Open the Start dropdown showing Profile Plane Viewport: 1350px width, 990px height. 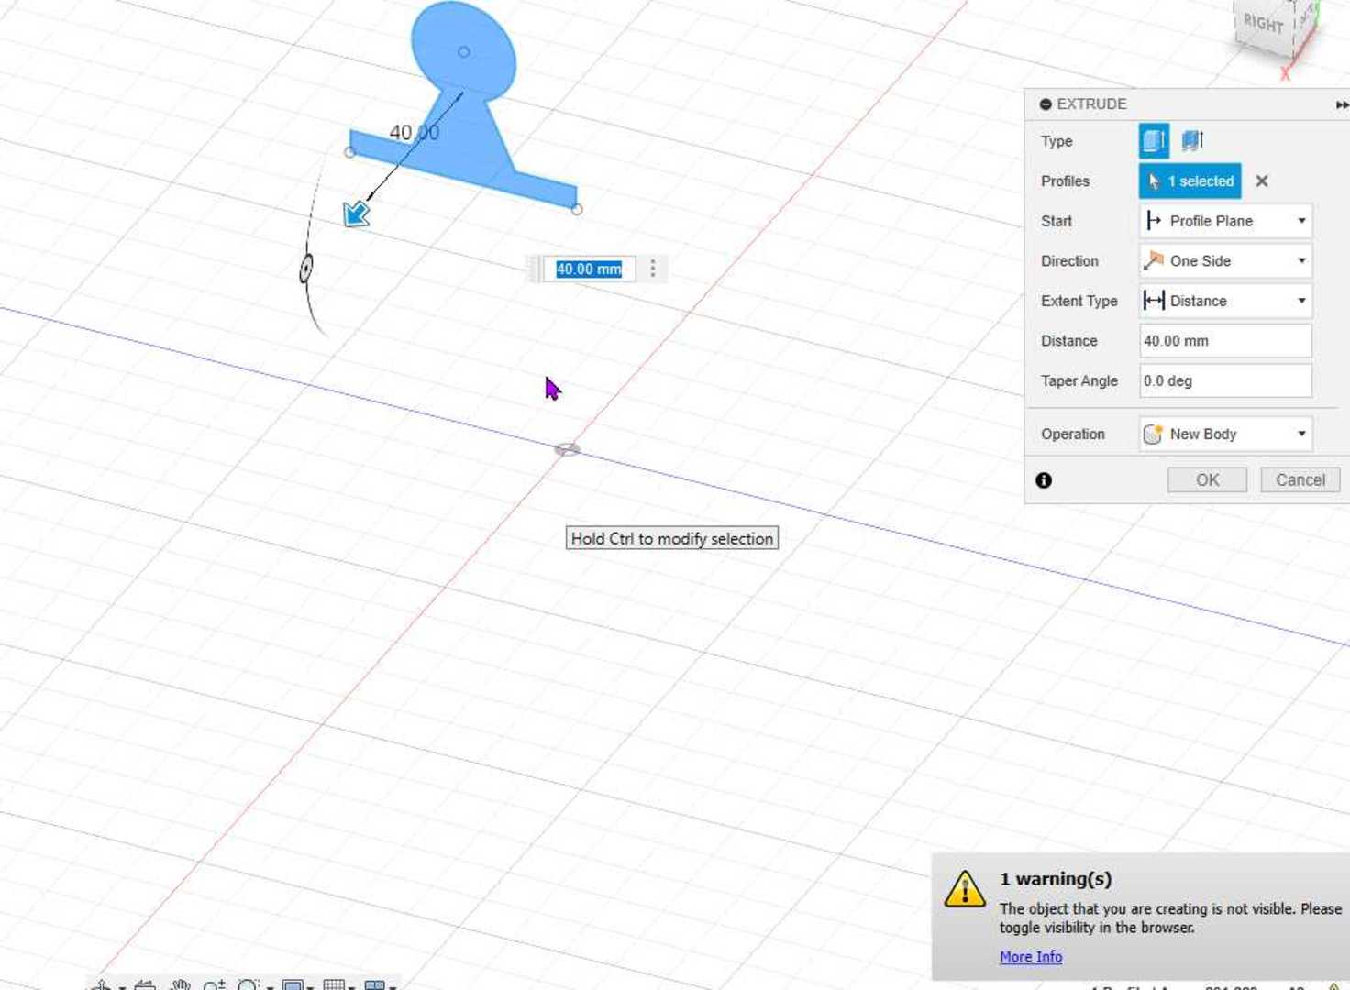[1225, 221]
